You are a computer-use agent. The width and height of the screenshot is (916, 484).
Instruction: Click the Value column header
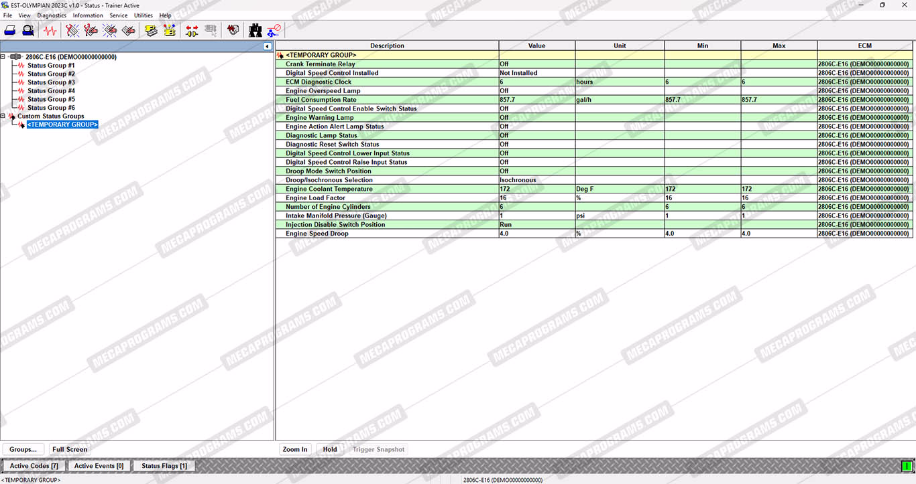coord(537,46)
